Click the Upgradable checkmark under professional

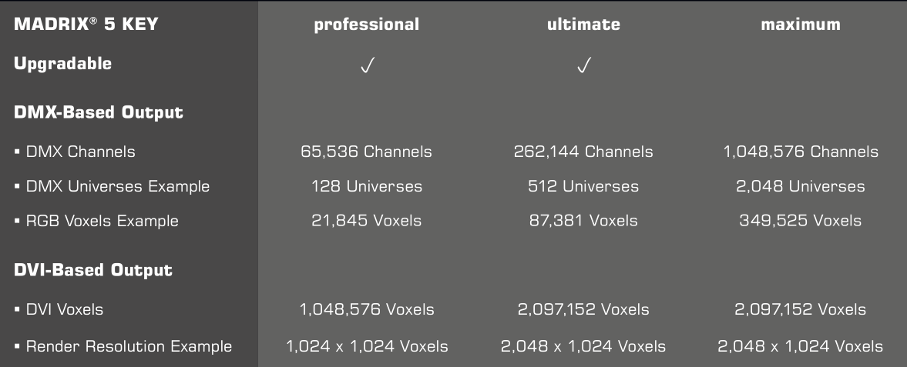tap(367, 67)
